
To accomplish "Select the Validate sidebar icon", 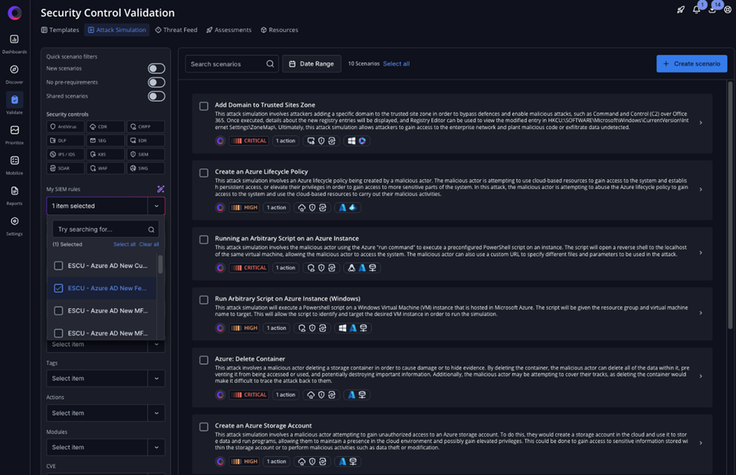I will tap(15, 99).
